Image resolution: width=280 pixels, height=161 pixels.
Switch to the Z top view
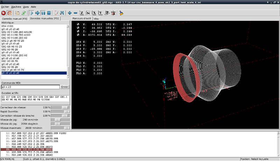pos(82,13)
